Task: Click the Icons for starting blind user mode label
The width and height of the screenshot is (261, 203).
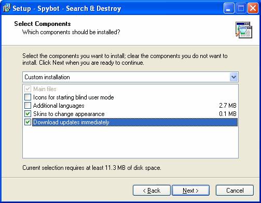Action: point(74,97)
